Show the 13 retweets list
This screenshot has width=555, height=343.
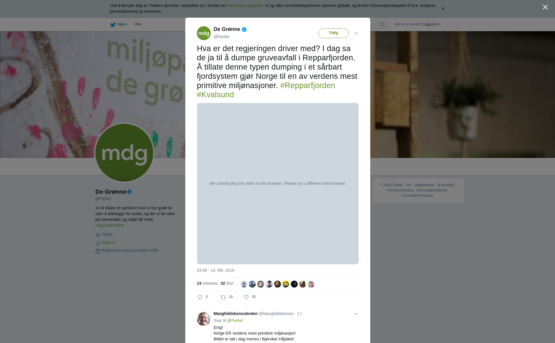click(207, 283)
